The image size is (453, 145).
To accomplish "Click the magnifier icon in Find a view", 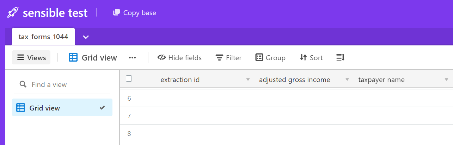I will pos(23,84).
